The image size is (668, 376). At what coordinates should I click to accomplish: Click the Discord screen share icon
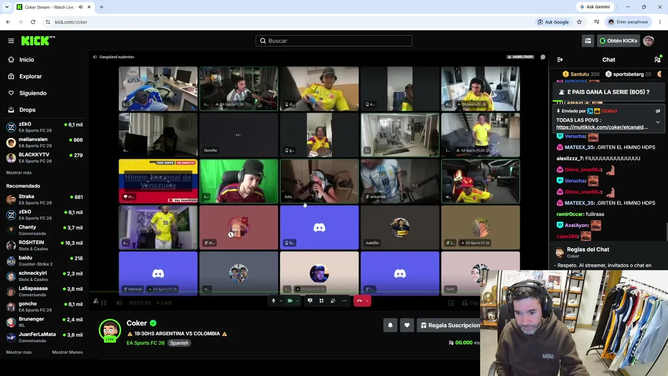point(310,301)
